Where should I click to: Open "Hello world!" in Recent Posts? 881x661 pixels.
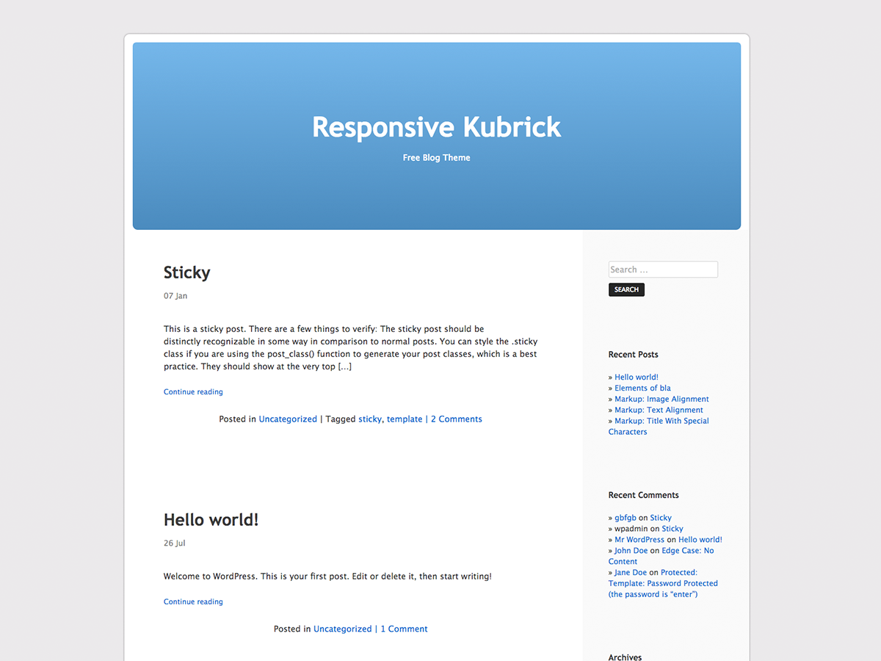coord(636,377)
